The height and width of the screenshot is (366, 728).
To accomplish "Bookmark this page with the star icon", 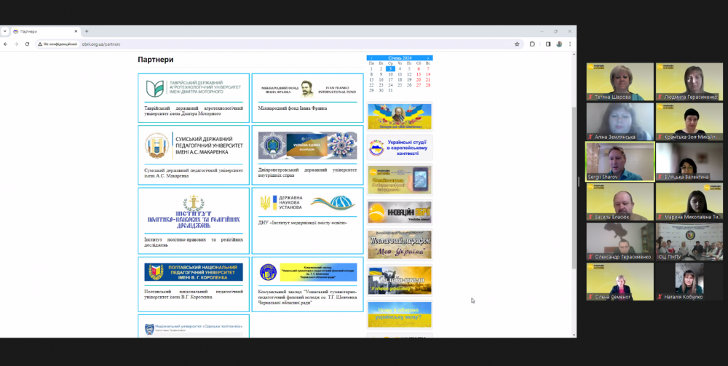I will click(517, 44).
